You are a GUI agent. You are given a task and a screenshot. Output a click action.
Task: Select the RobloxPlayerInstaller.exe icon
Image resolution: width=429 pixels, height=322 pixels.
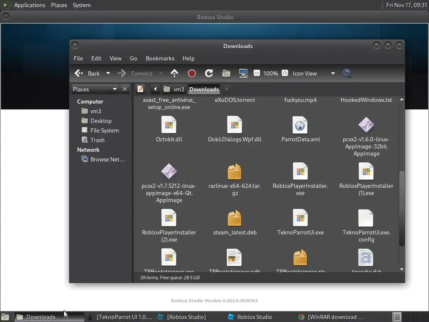300,171
